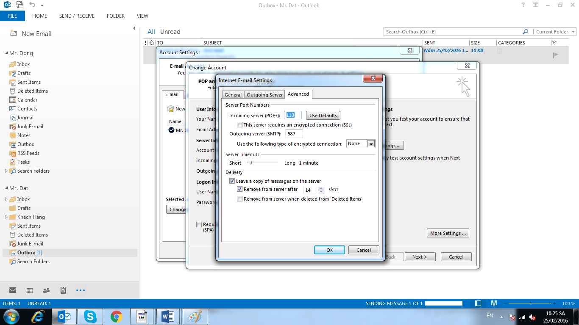This screenshot has height=325, width=579.
Task: Open Google Chrome from taskbar
Action: (116, 317)
